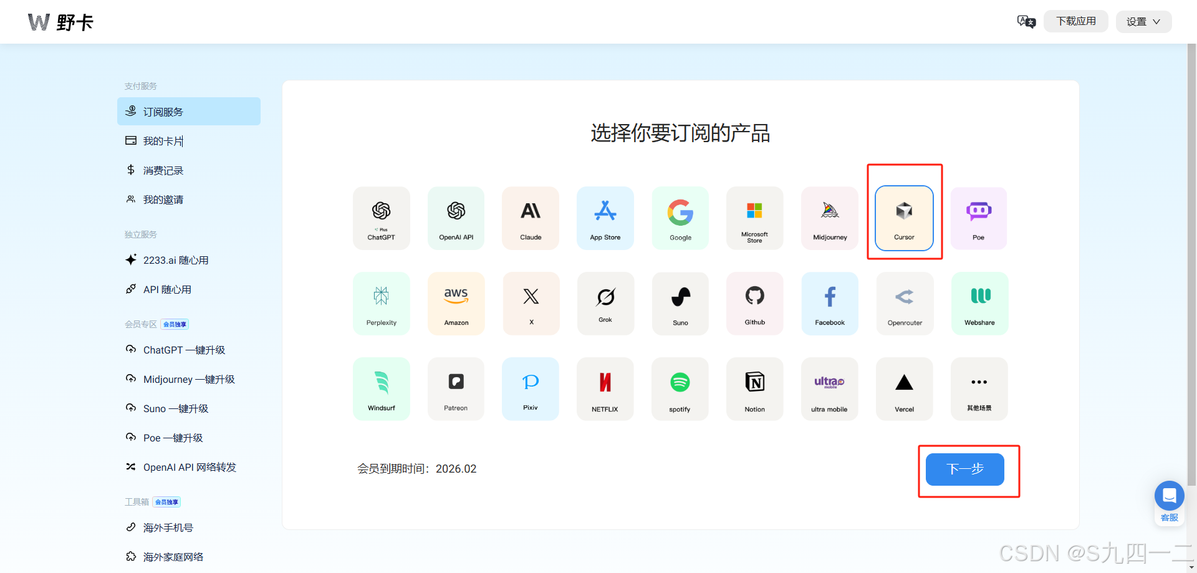Click the 下一步 next step button

[964, 469]
